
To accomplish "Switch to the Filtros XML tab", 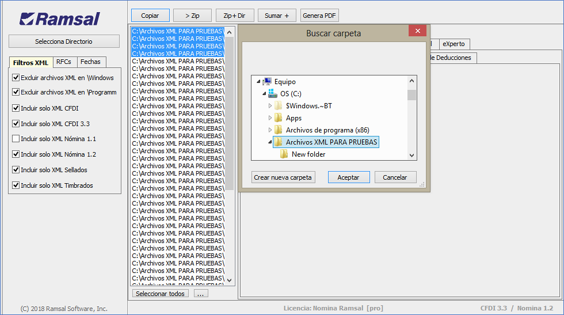I will tap(31, 63).
